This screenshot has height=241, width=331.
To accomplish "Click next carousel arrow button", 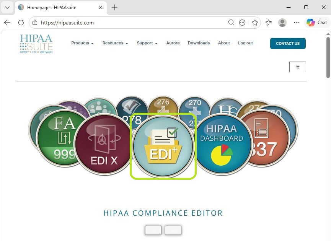I will click(173, 230).
